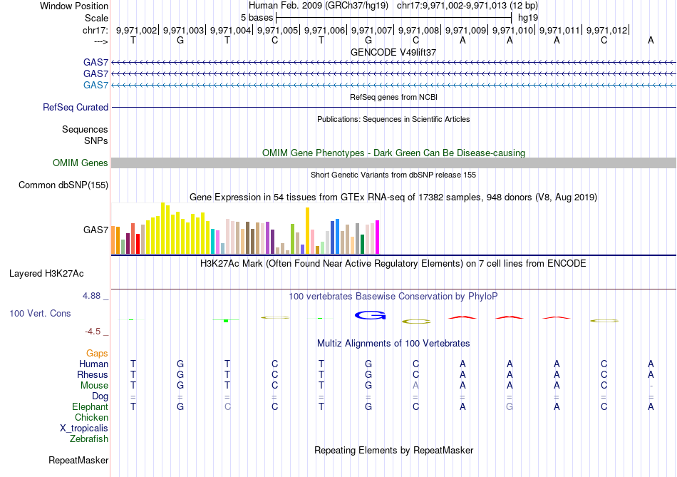
Task: Open the GAS7 GTEx expression label
Action: [x=96, y=230]
